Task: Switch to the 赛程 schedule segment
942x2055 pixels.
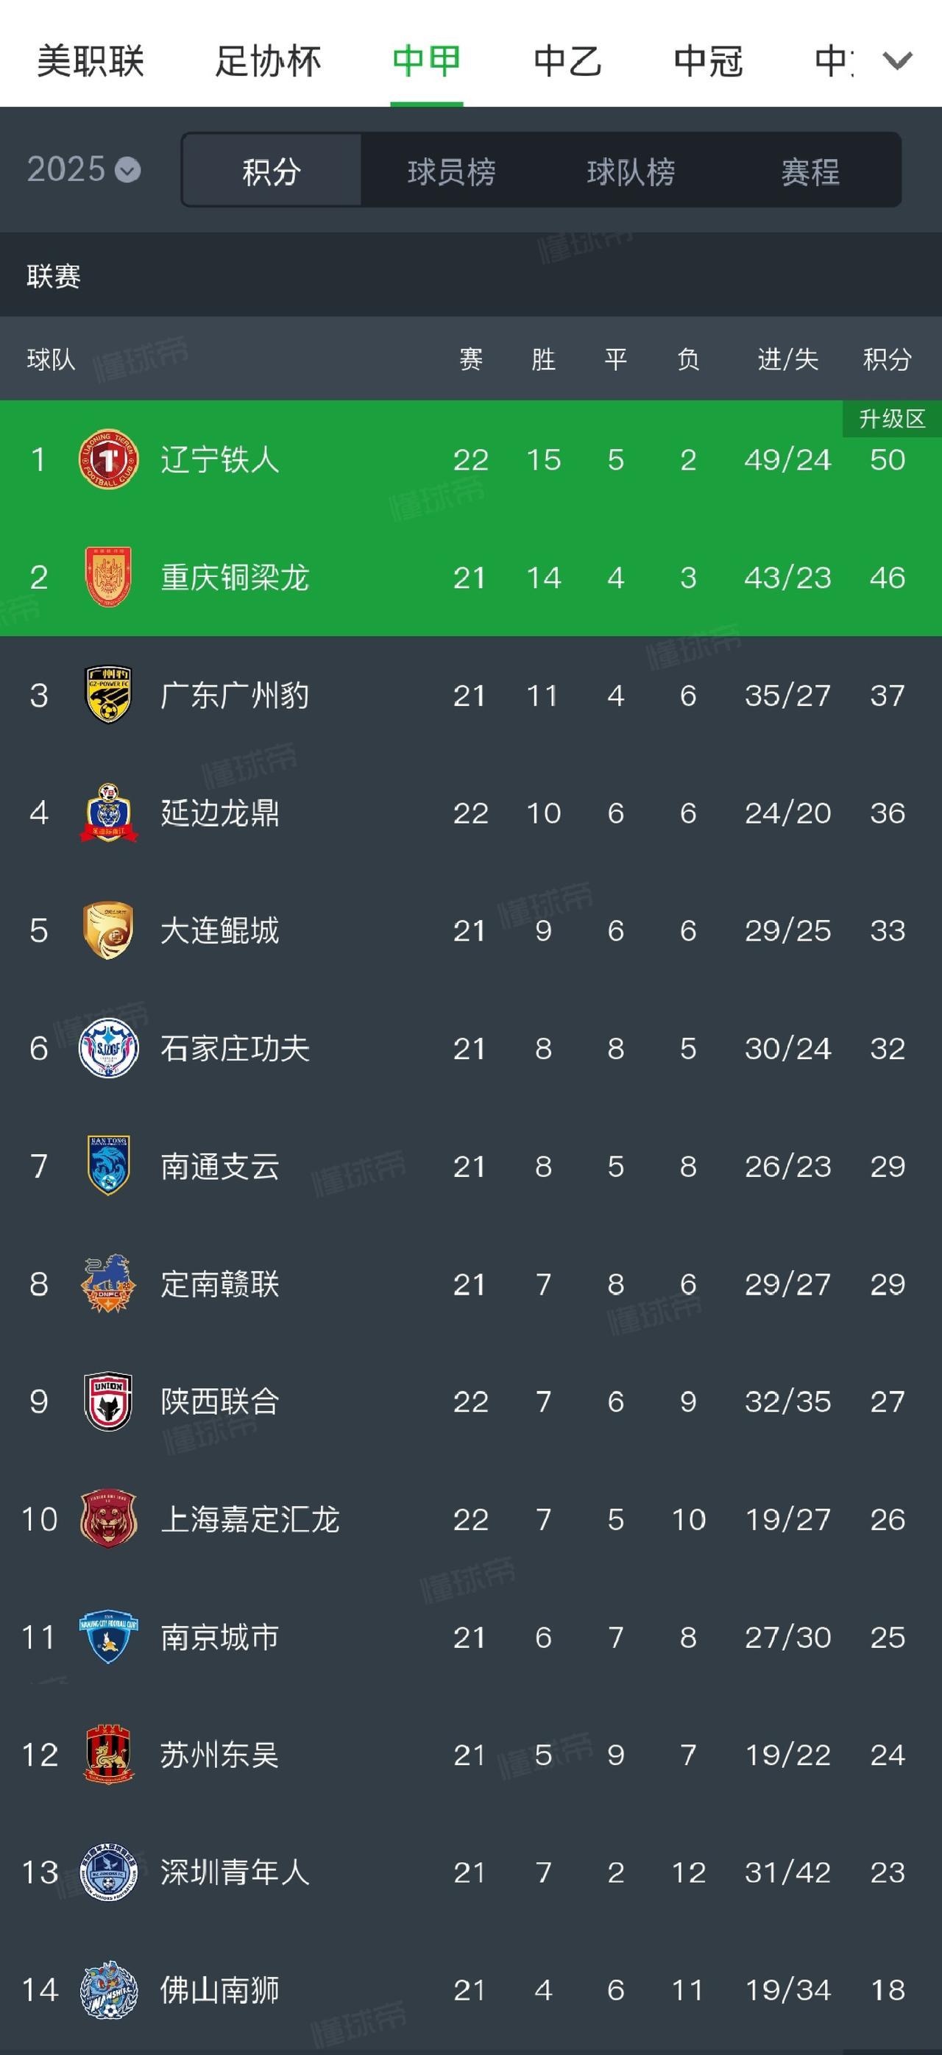Action: 810,171
